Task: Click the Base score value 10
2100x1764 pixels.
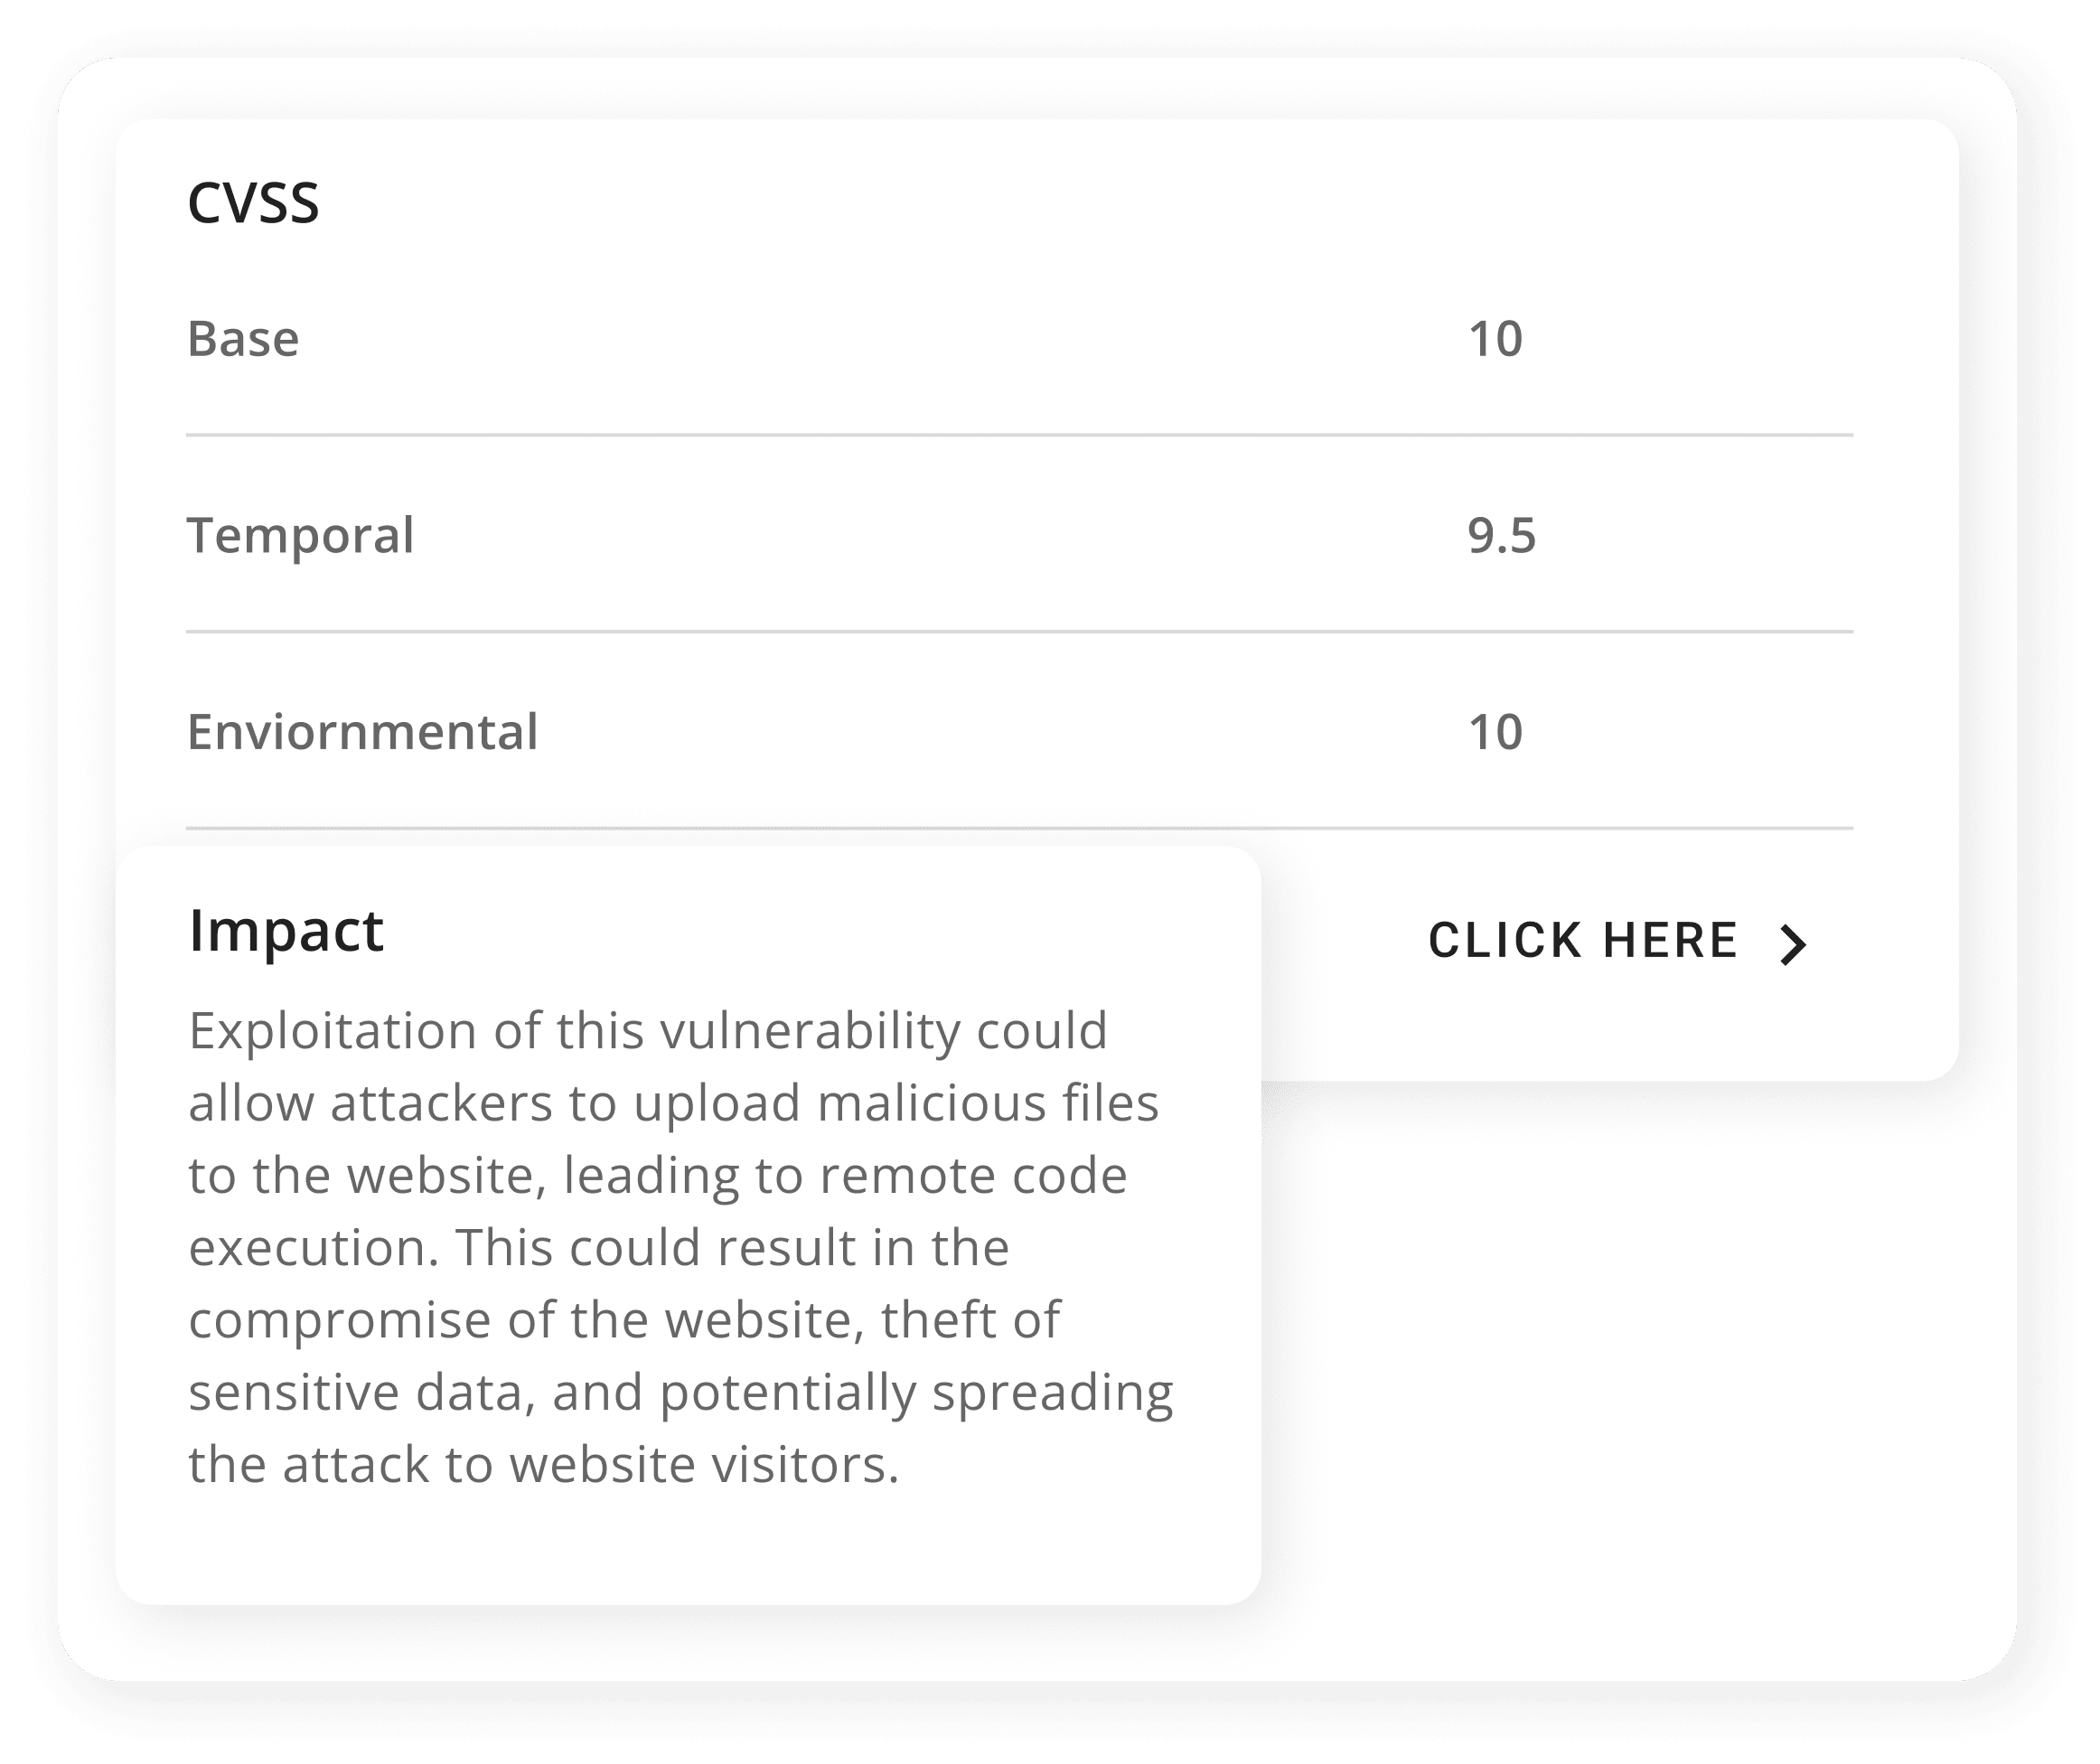Action: [1495, 339]
